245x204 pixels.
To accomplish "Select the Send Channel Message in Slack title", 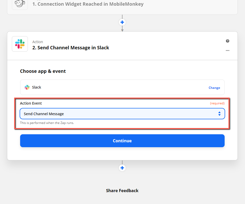I will click(x=71, y=48).
